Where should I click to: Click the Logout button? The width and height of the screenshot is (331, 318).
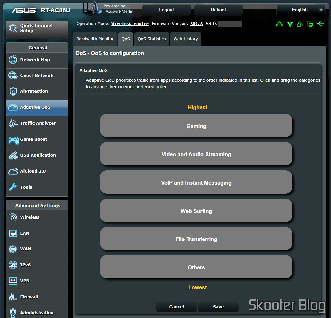[167, 10]
